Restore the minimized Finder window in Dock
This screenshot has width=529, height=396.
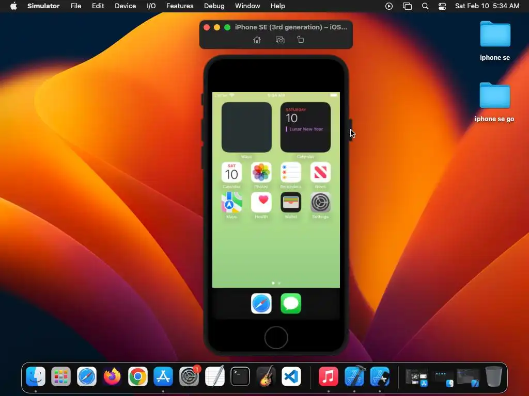[x=443, y=378]
